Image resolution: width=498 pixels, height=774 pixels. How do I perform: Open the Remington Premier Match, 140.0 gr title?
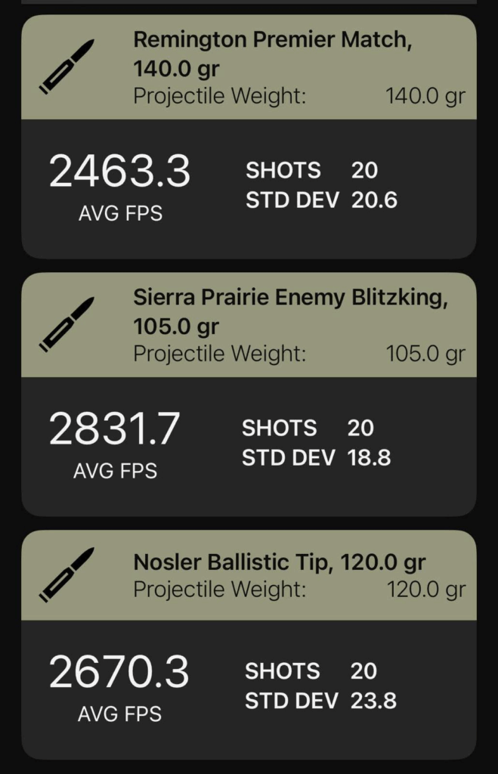click(272, 54)
